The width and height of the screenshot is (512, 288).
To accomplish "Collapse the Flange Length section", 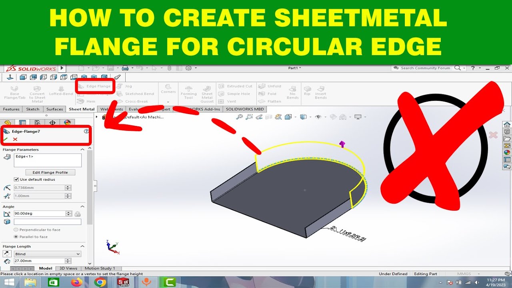I will click(82, 246).
